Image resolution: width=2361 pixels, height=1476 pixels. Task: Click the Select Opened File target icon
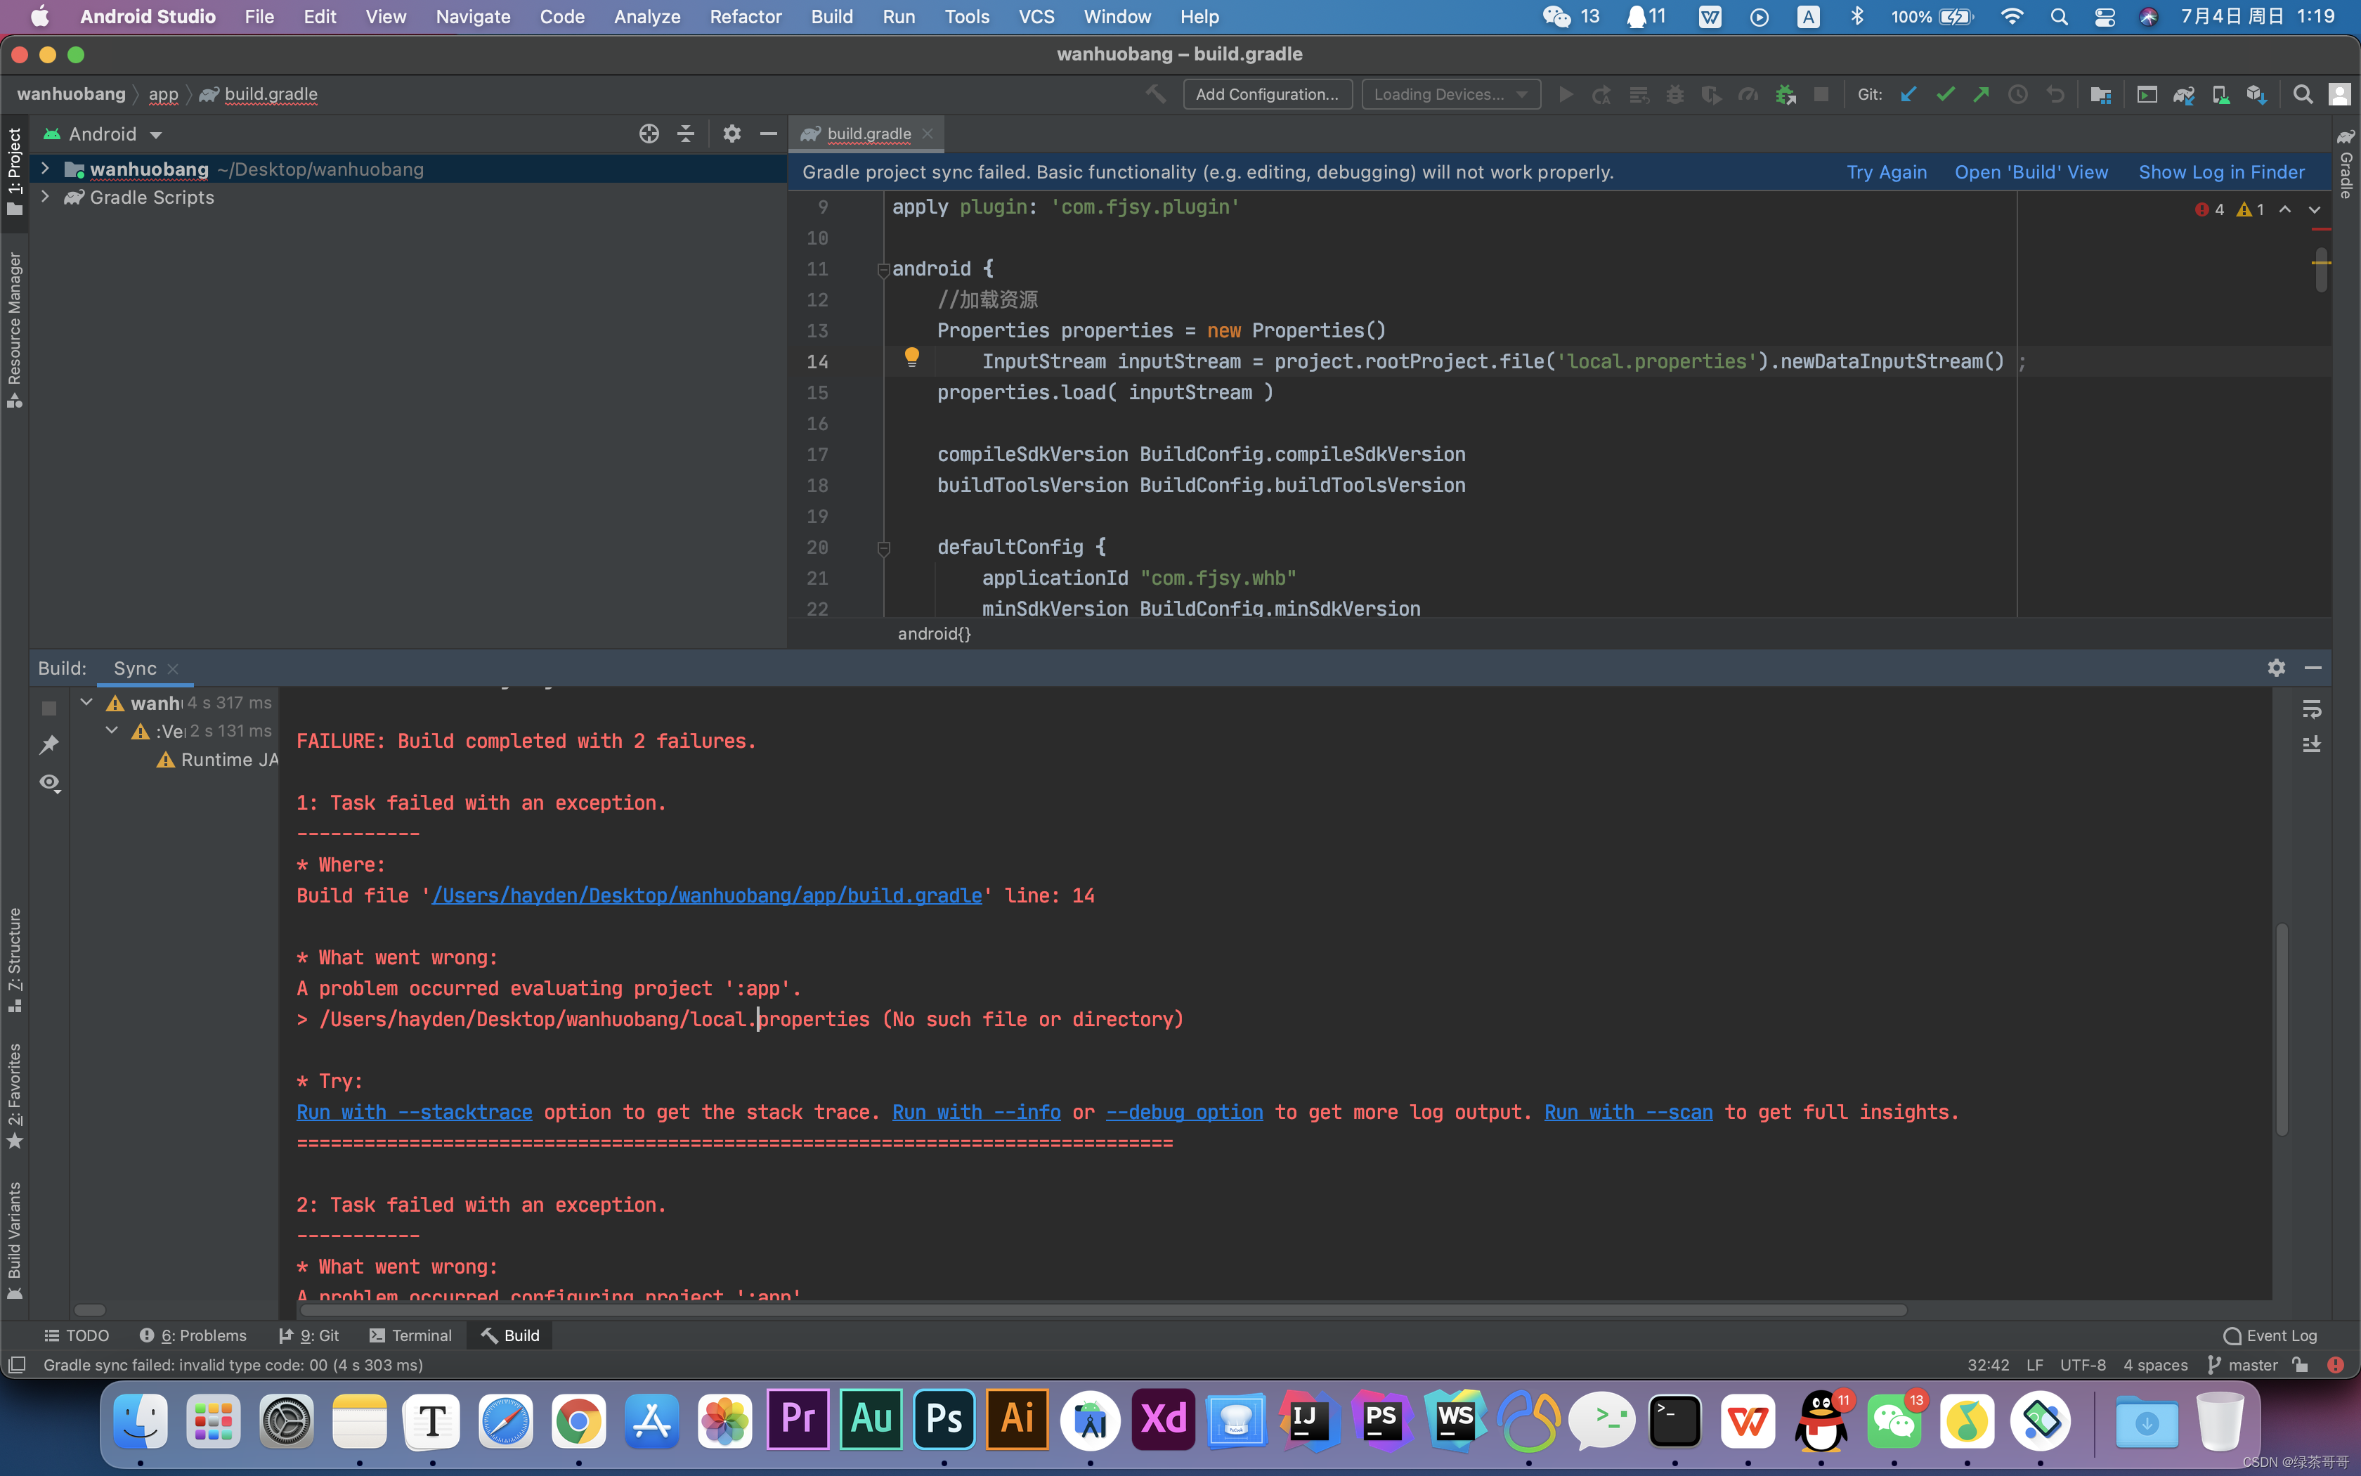(649, 134)
